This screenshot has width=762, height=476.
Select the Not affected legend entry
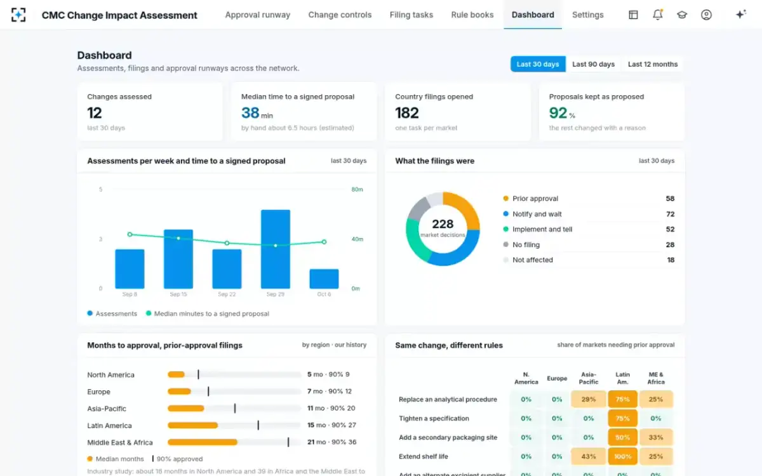click(589, 260)
